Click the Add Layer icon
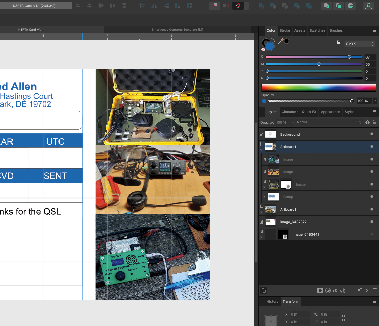Viewport: 379px width, 326px height. (x=359, y=290)
